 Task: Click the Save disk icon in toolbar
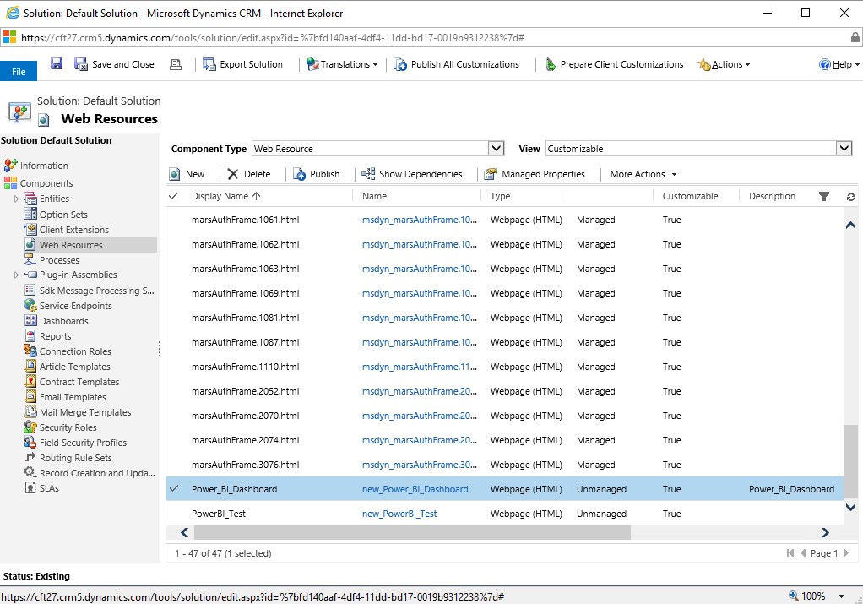click(57, 64)
